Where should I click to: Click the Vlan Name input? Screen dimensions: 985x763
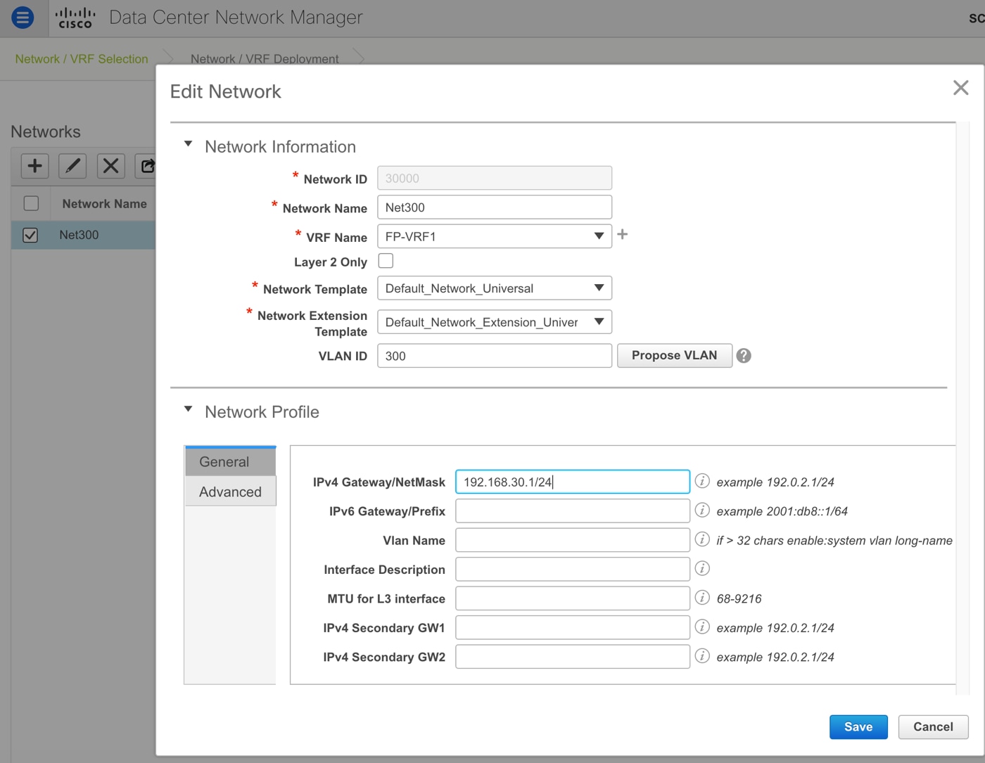[x=573, y=540]
